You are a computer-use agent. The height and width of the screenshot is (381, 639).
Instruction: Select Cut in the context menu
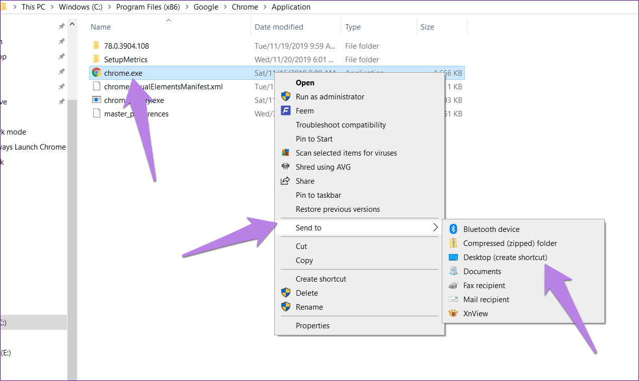[x=301, y=246]
